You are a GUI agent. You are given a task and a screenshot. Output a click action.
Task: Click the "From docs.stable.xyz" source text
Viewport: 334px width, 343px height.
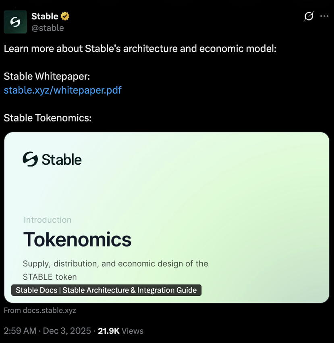[40, 310]
